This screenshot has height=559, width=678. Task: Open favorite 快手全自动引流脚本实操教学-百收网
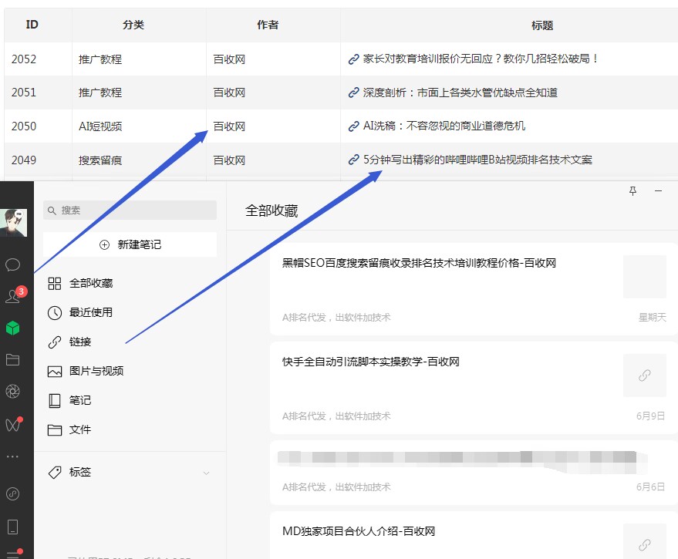[474, 388]
